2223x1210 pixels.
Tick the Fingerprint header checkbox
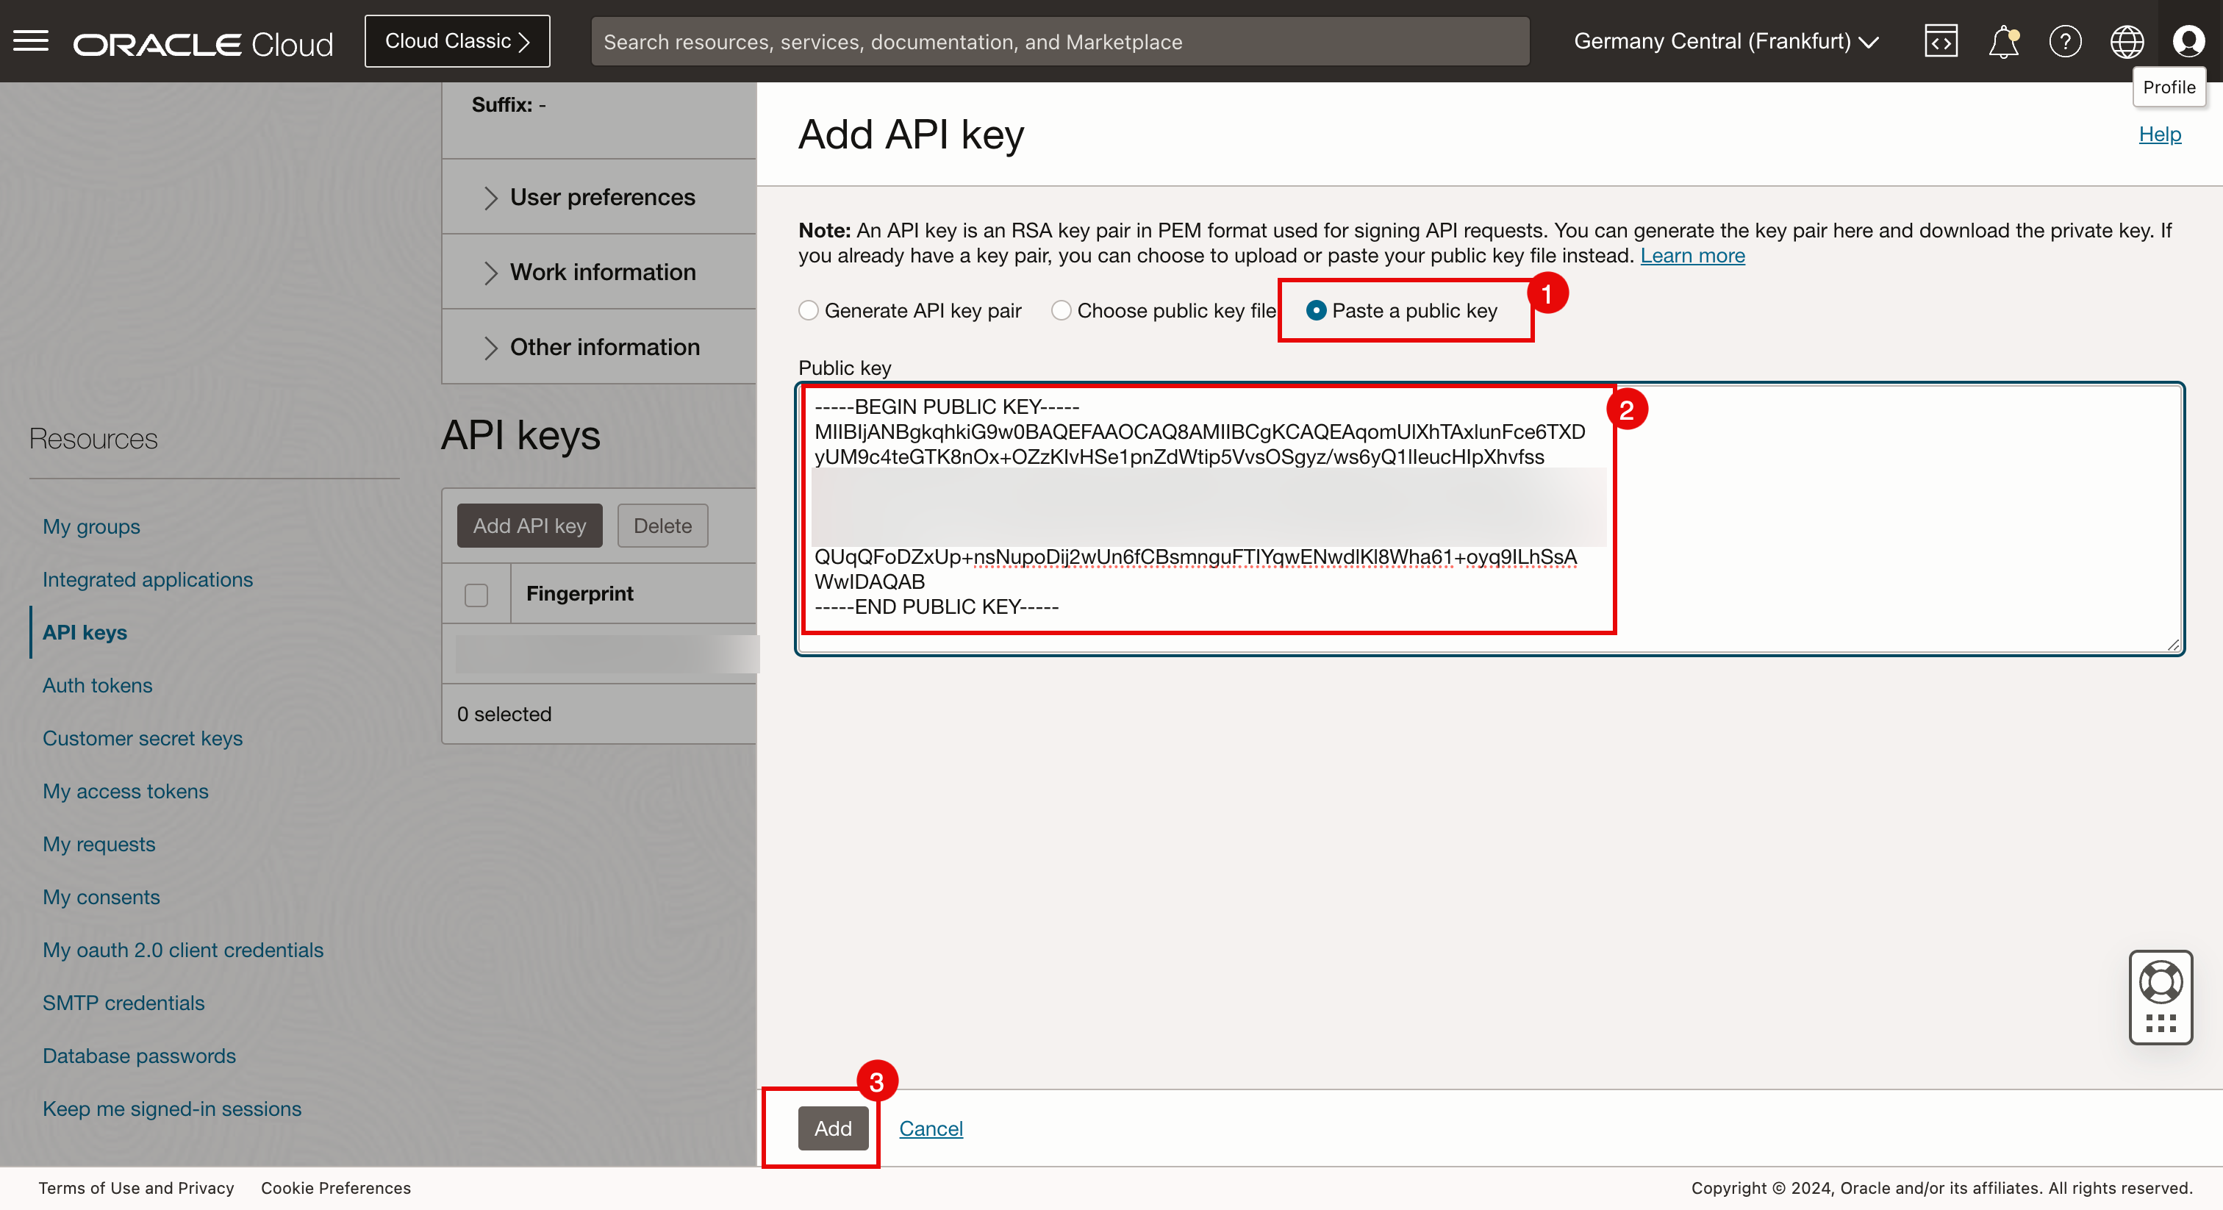click(476, 595)
